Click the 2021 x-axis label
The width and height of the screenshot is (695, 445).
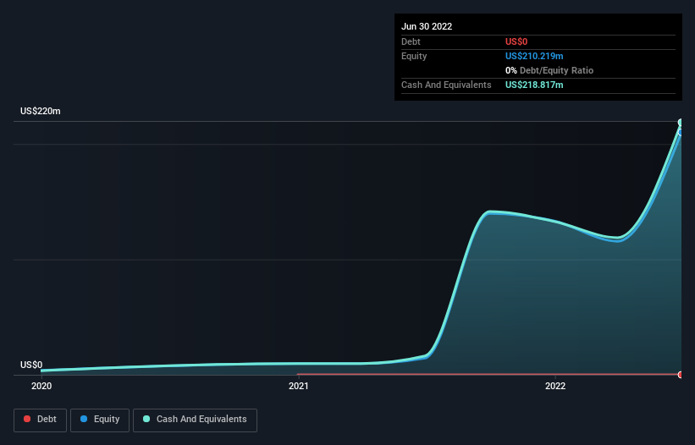click(299, 386)
